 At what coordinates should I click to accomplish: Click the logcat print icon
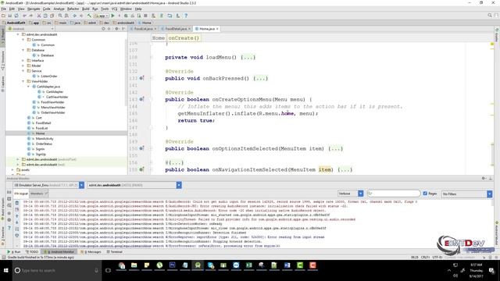point(17,236)
